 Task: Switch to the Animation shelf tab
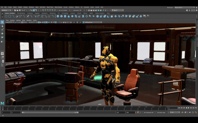click(x=45, y=13)
